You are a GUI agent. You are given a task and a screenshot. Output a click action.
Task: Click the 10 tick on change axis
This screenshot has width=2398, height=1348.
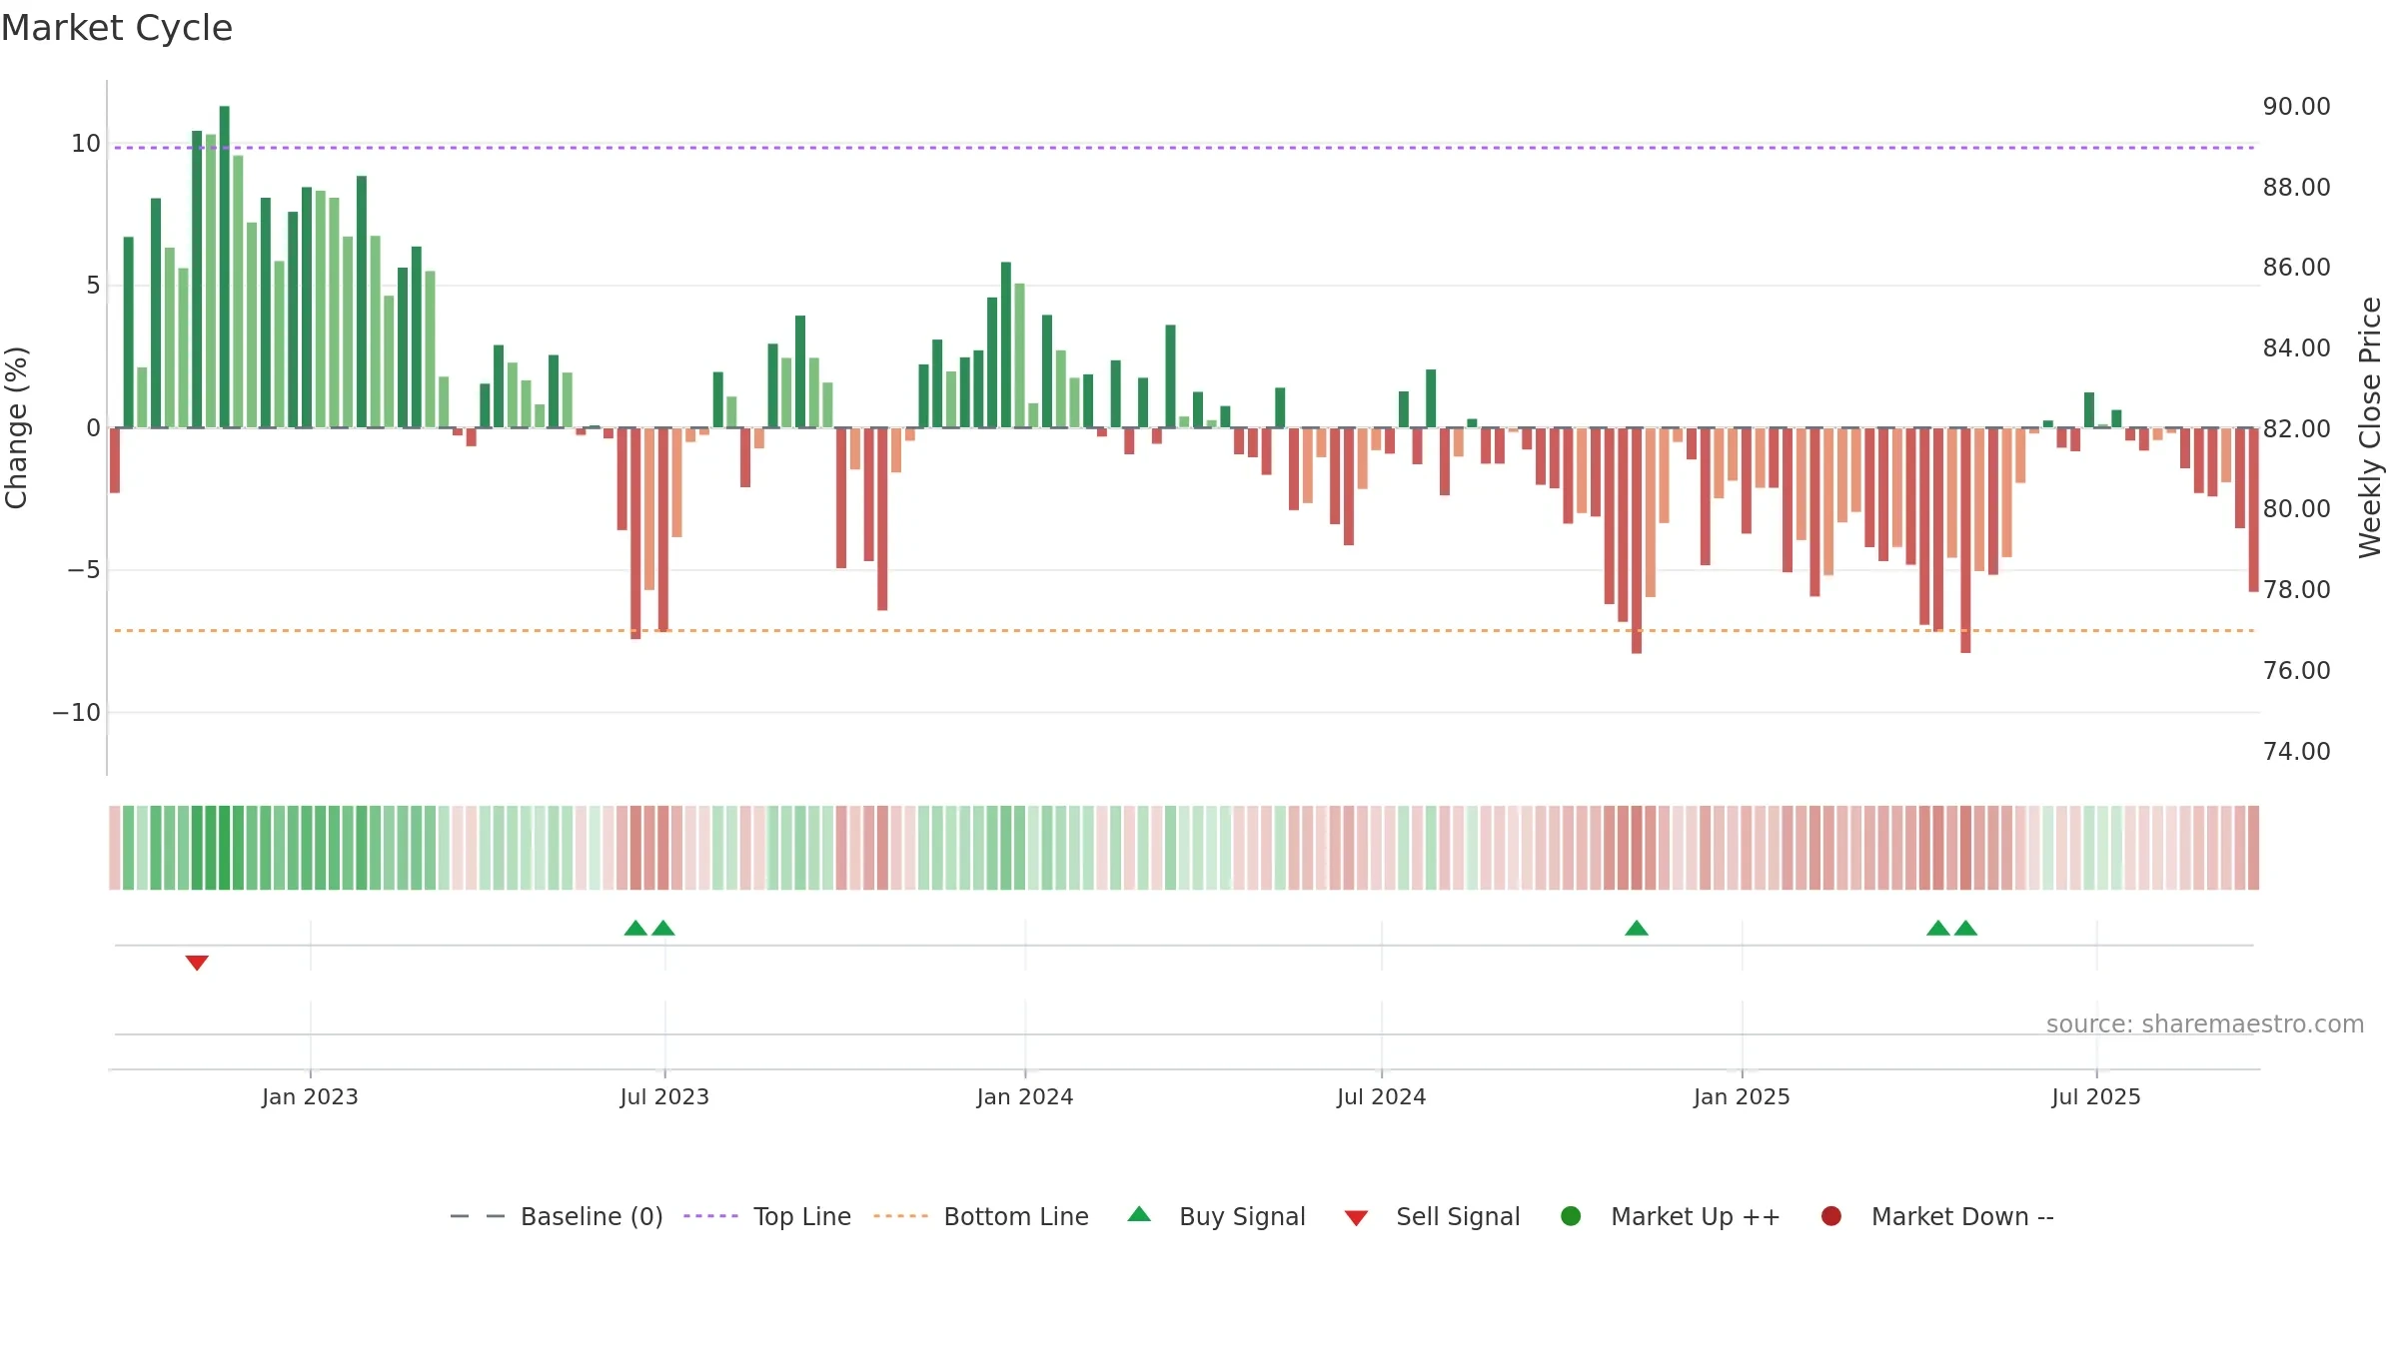(86, 144)
